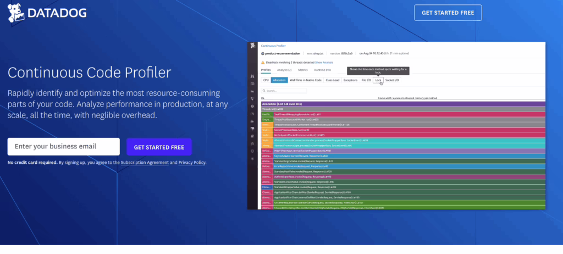Click the gauge icon in the preview sidebar

click(252, 113)
